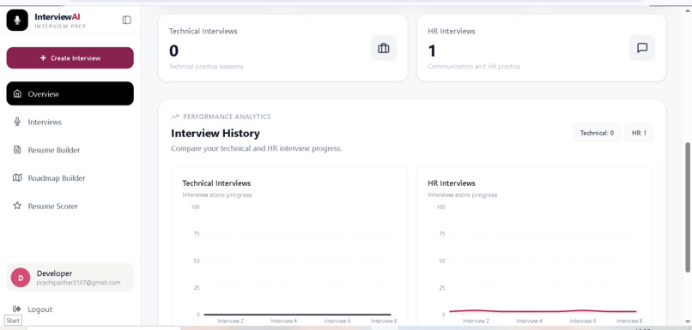Open Roadmap Builder
692x330 pixels.
pos(70,178)
